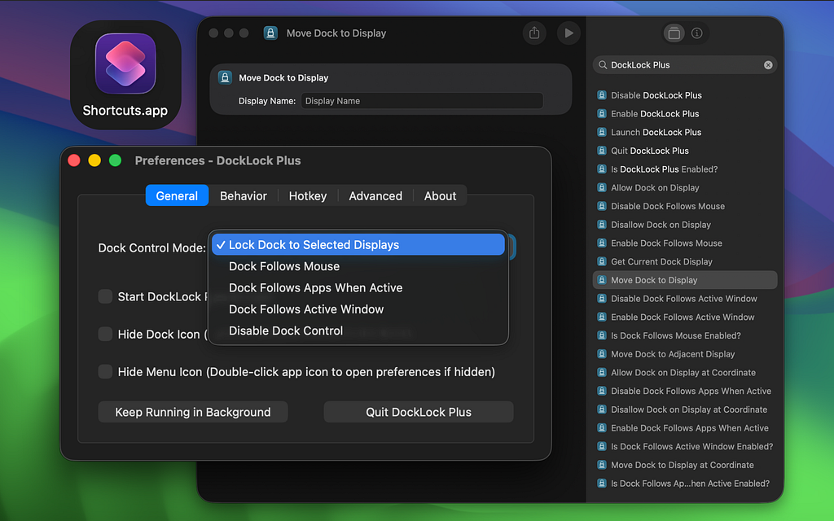Choose Dock Follows Active Window option
Image resolution: width=834 pixels, height=521 pixels.
point(358,309)
